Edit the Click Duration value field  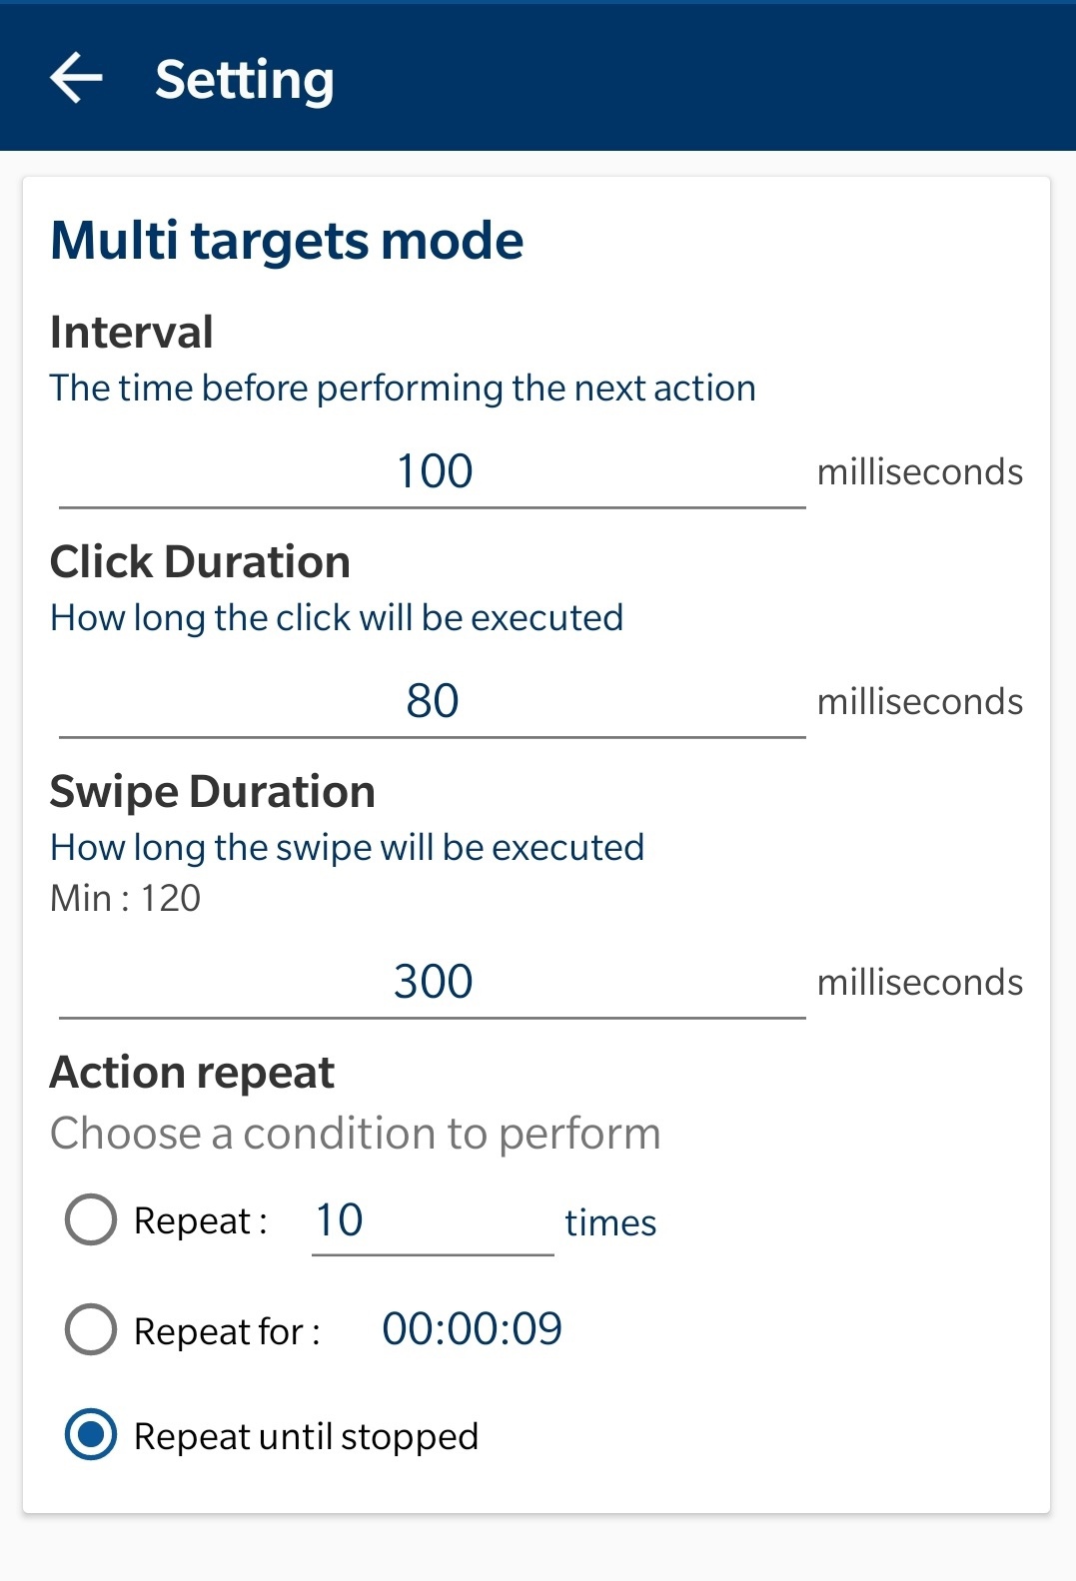pos(433,701)
